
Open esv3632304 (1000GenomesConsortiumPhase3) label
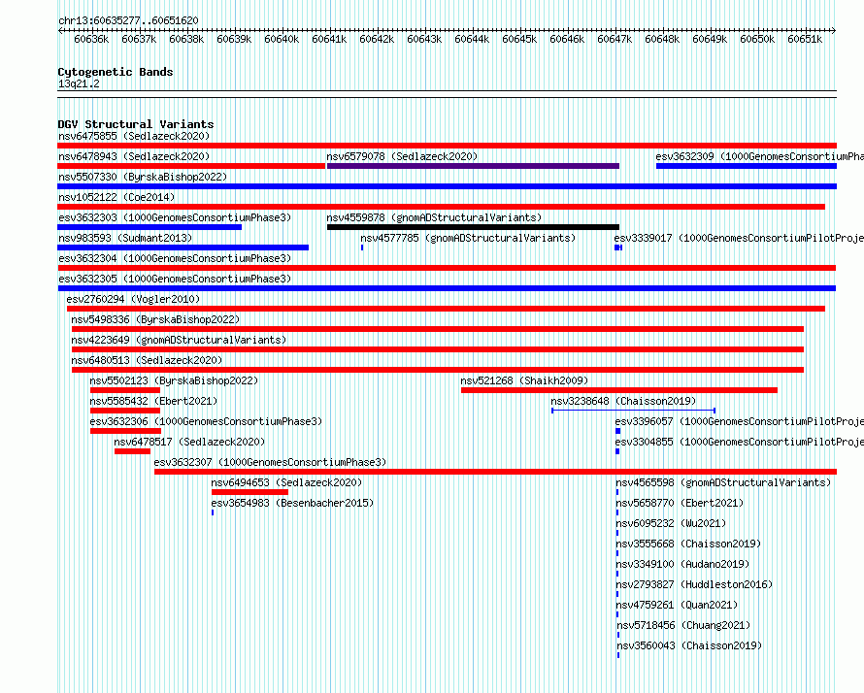point(175,258)
